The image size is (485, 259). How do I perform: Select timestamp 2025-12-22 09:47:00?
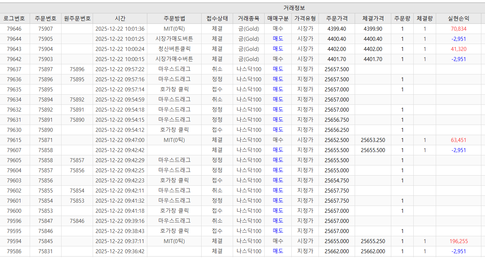point(120,140)
